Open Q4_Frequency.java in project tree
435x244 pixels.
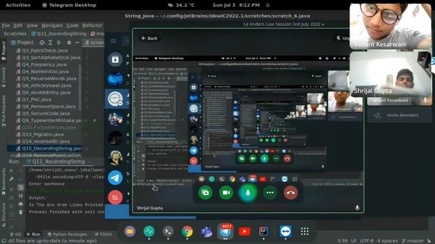[x=44, y=64]
